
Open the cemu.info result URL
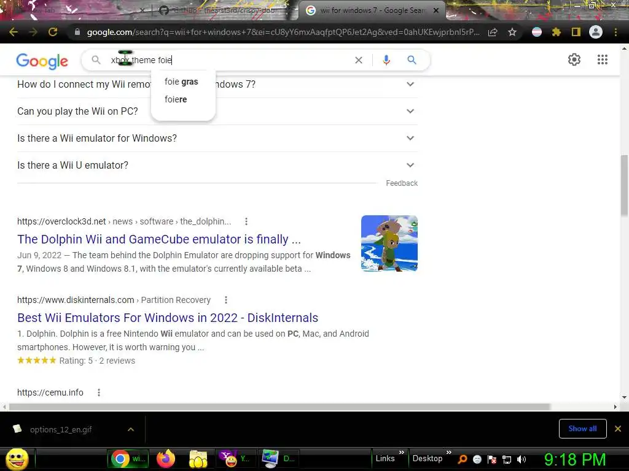(x=50, y=392)
